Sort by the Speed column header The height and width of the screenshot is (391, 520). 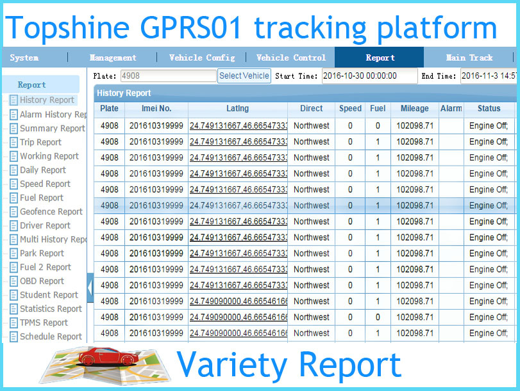(x=350, y=109)
